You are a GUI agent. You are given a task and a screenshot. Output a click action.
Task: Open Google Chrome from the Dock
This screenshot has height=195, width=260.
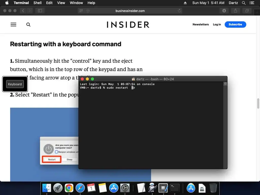(x=69, y=188)
